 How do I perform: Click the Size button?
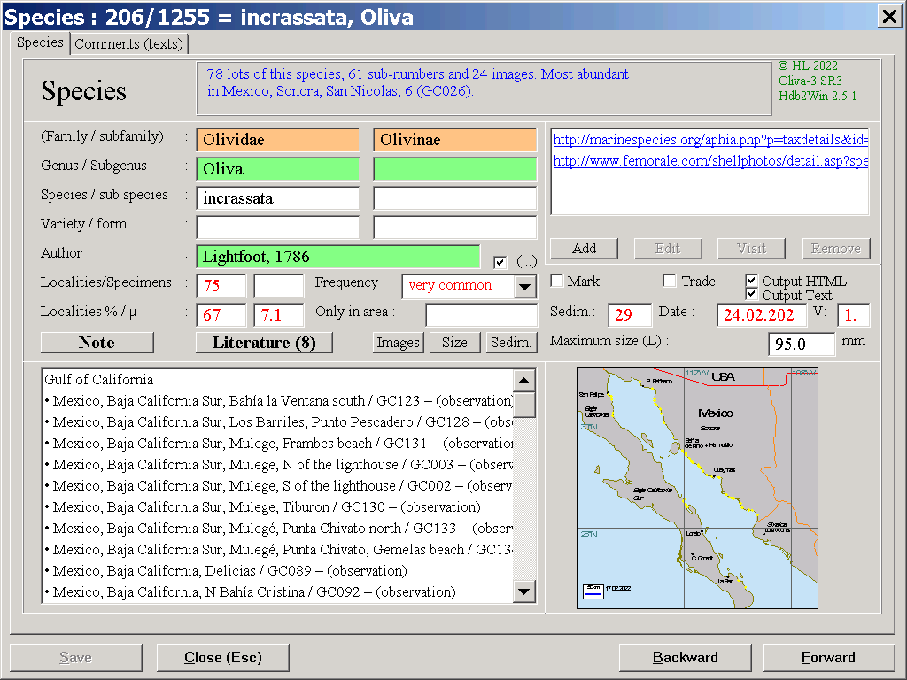454,343
